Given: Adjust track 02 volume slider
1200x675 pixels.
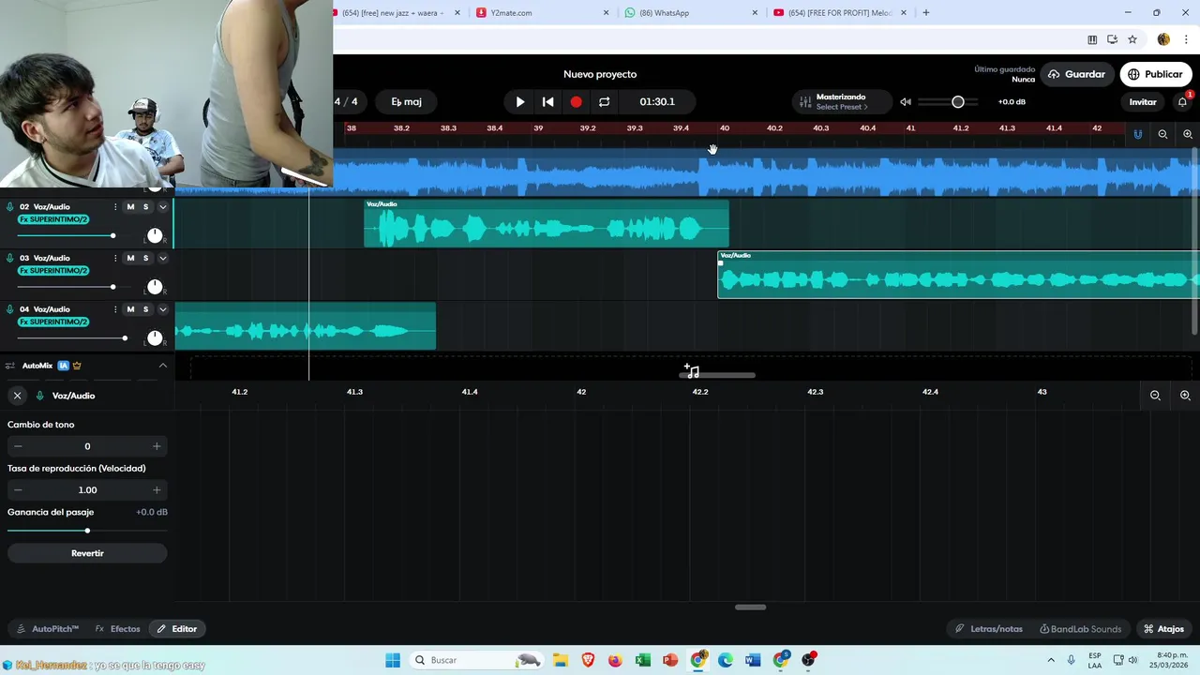Looking at the screenshot, I should (x=112, y=235).
